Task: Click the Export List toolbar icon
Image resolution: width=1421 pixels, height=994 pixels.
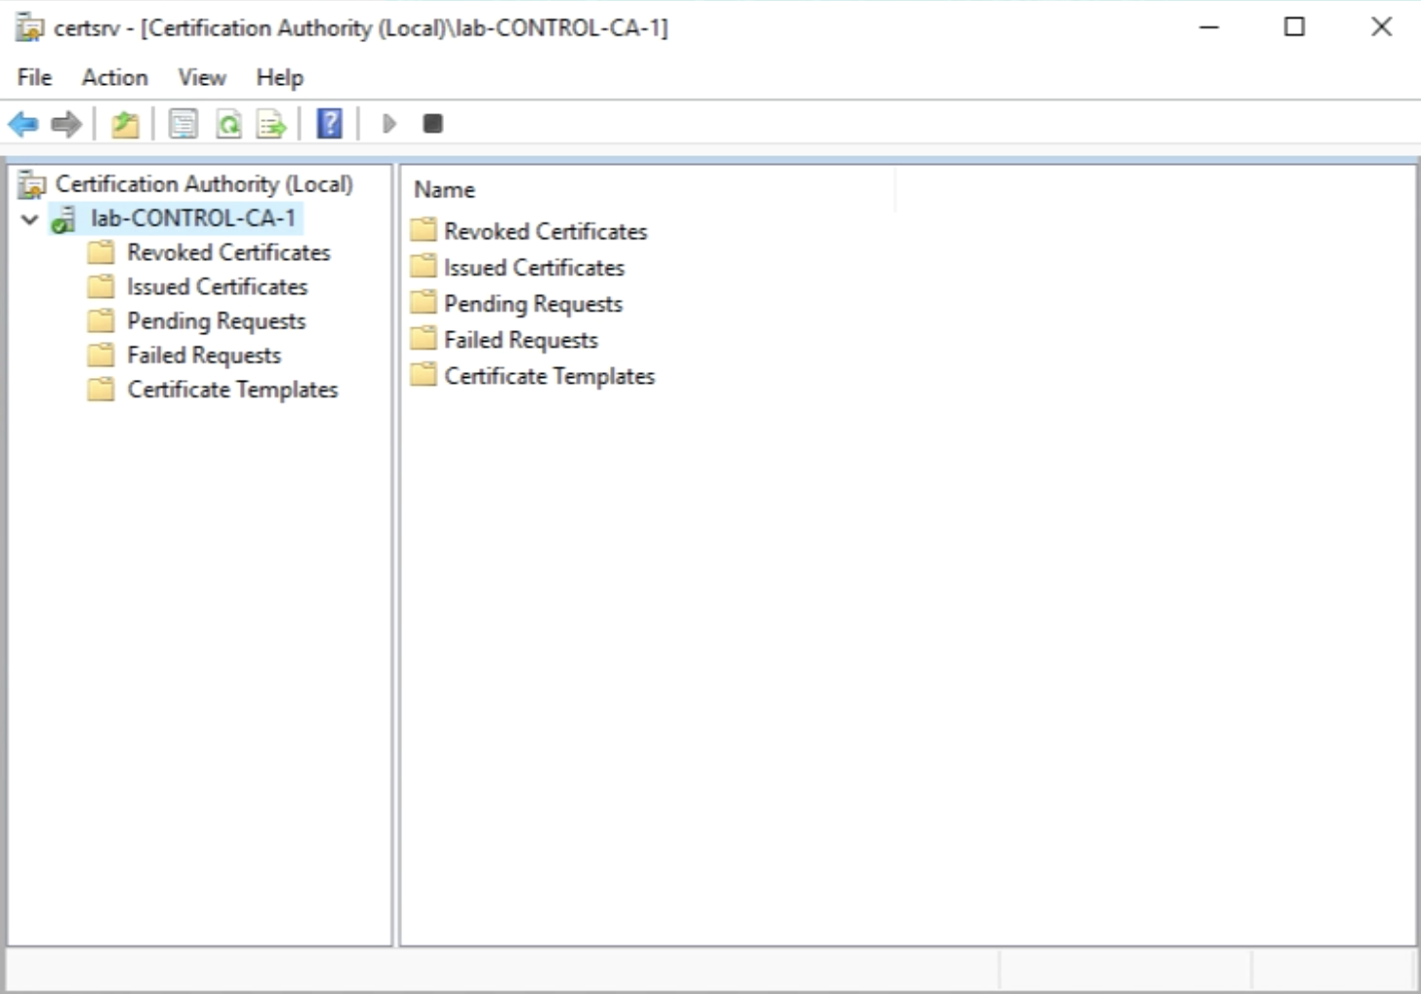Action: (271, 124)
